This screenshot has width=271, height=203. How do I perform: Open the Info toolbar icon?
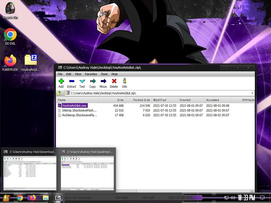click(124, 81)
